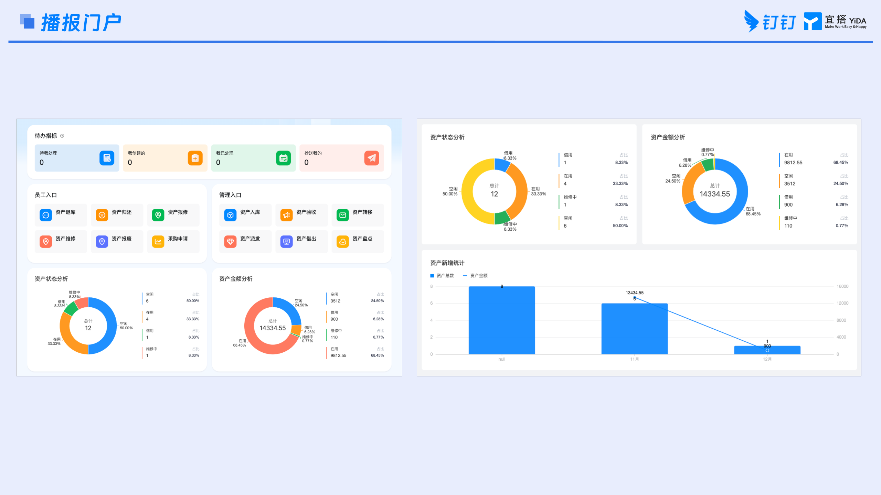
Task: Click the 资产借出 monitor icon
Action: (286, 242)
